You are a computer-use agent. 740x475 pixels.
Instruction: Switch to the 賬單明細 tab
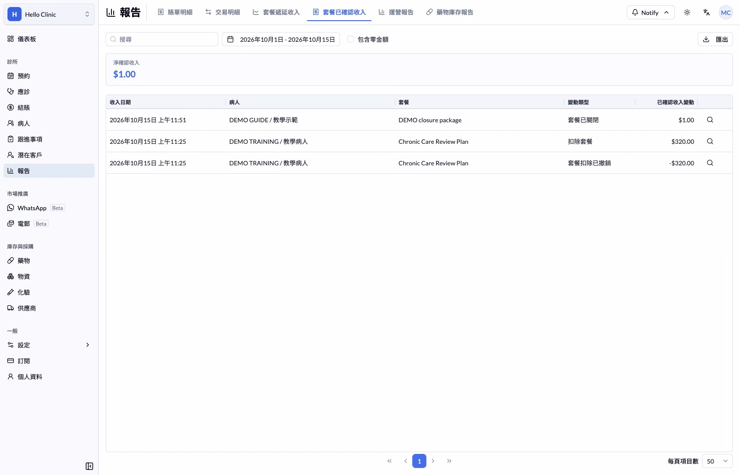click(x=175, y=12)
